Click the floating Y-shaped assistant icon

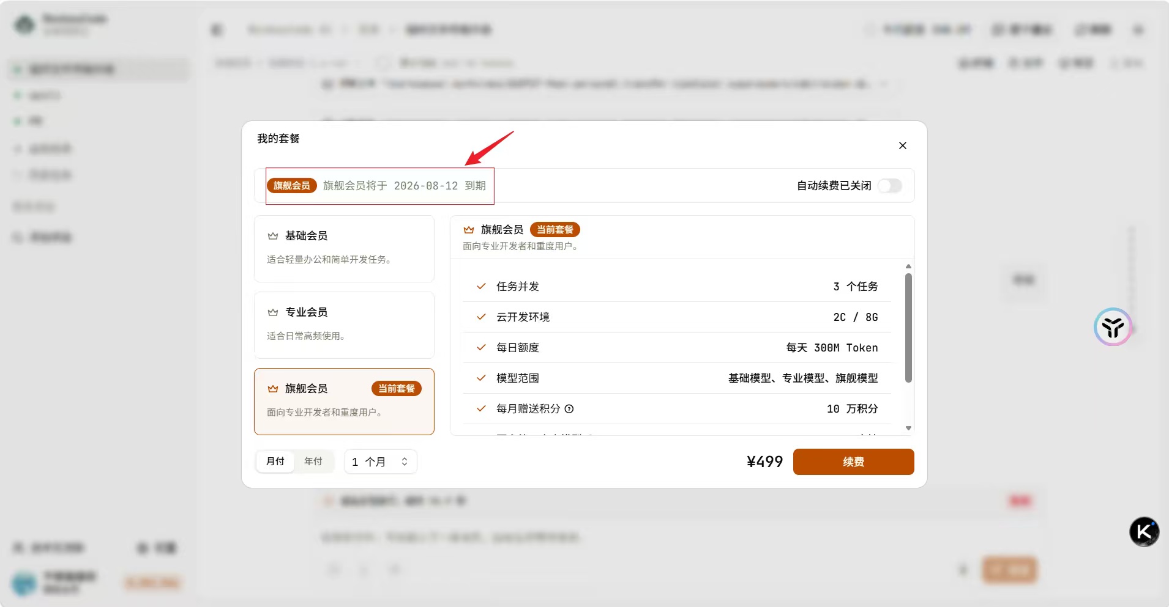[x=1113, y=327]
